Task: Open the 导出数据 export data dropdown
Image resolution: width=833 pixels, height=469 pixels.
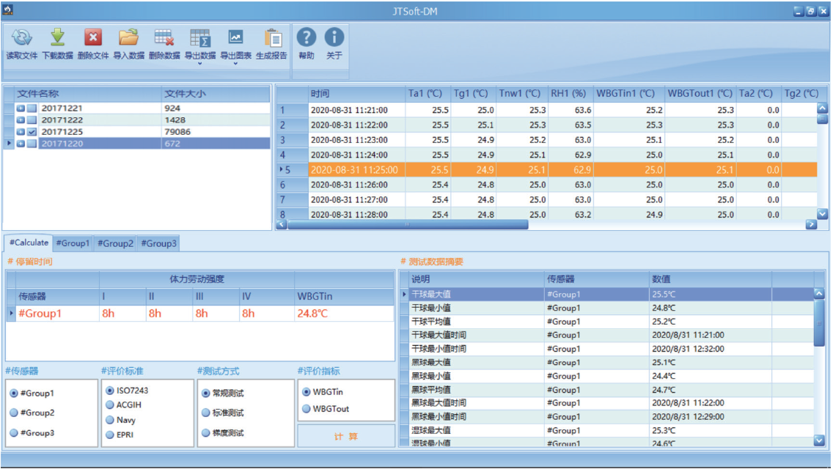Action: coord(199,63)
